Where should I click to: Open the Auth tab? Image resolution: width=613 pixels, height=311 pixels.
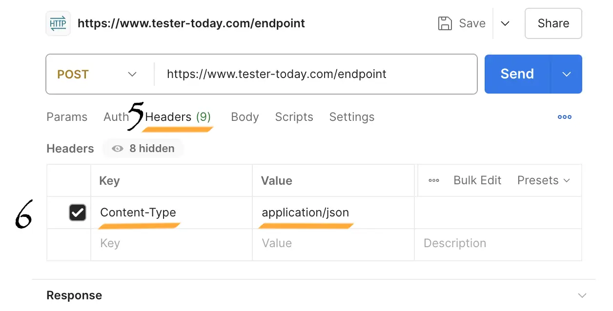[x=115, y=117]
